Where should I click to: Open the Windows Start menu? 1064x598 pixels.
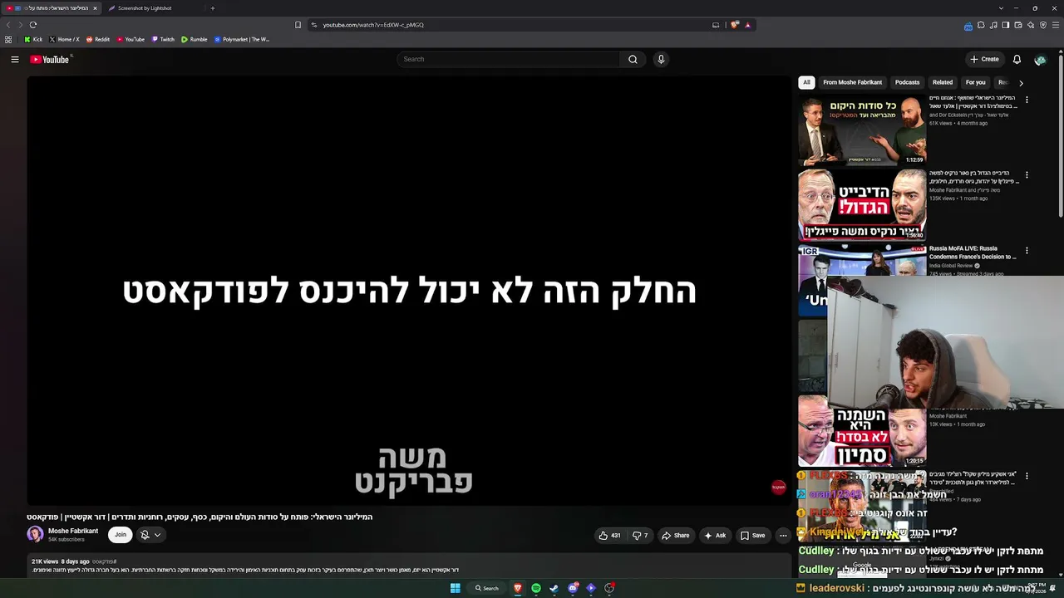click(x=456, y=588)
